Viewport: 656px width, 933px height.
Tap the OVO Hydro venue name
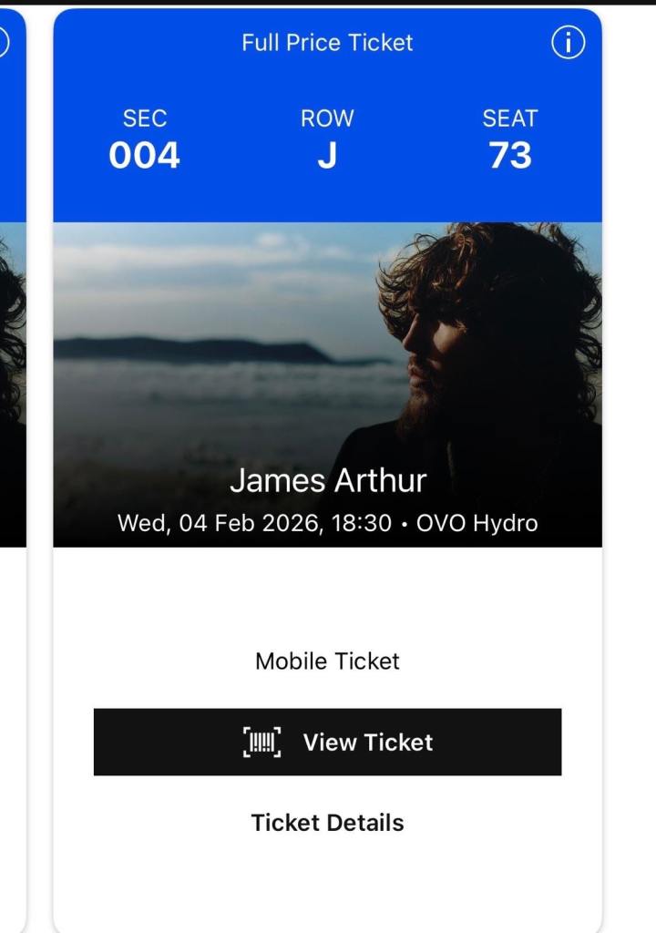[x=476, y=524]
